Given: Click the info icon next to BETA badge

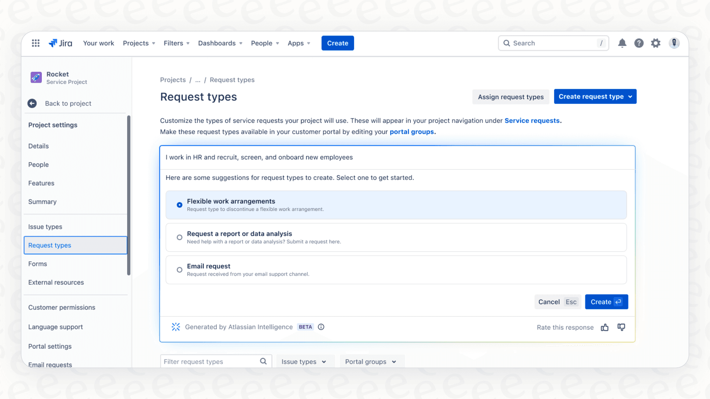Looking at the screenshot, I should [321, 327].
